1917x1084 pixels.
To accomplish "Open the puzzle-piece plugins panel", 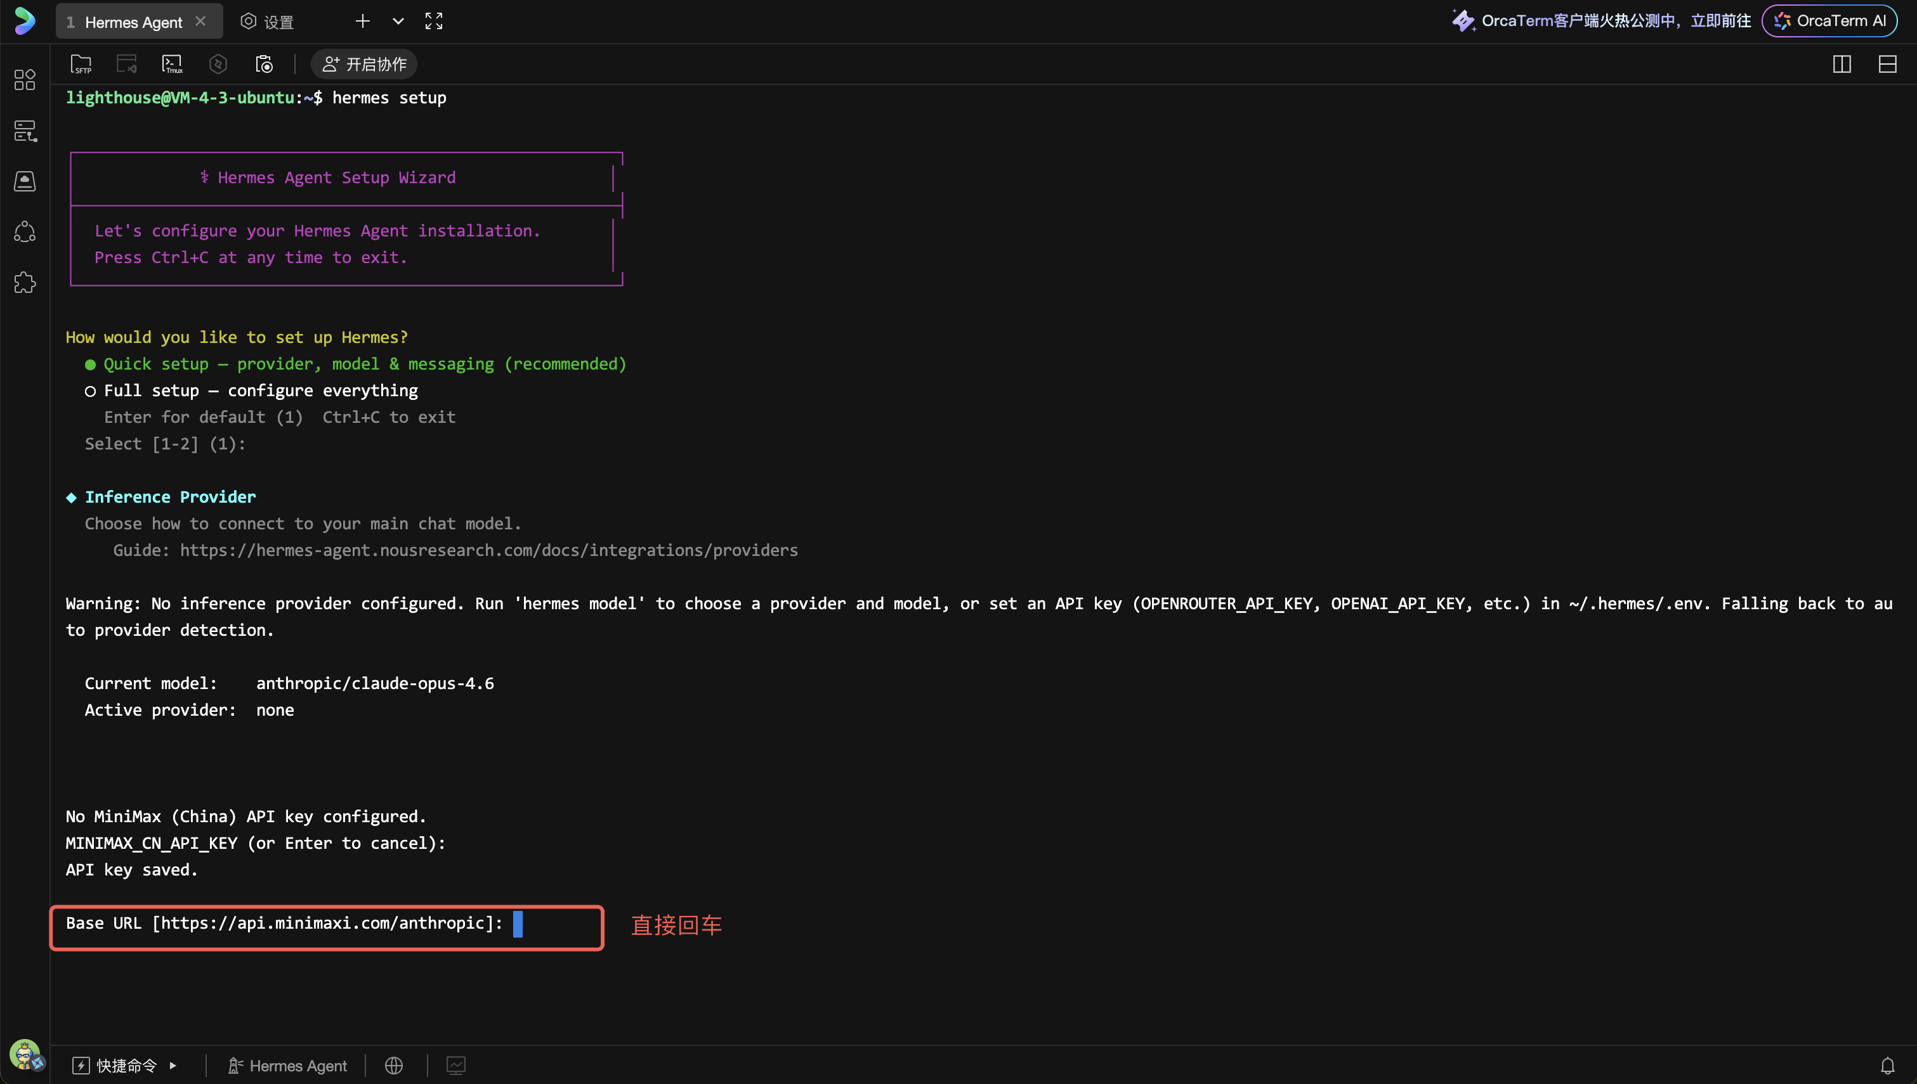I will click(25, 283).
